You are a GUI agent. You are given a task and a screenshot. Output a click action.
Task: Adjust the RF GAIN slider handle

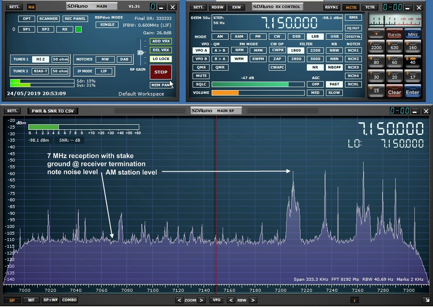[141, 52]
